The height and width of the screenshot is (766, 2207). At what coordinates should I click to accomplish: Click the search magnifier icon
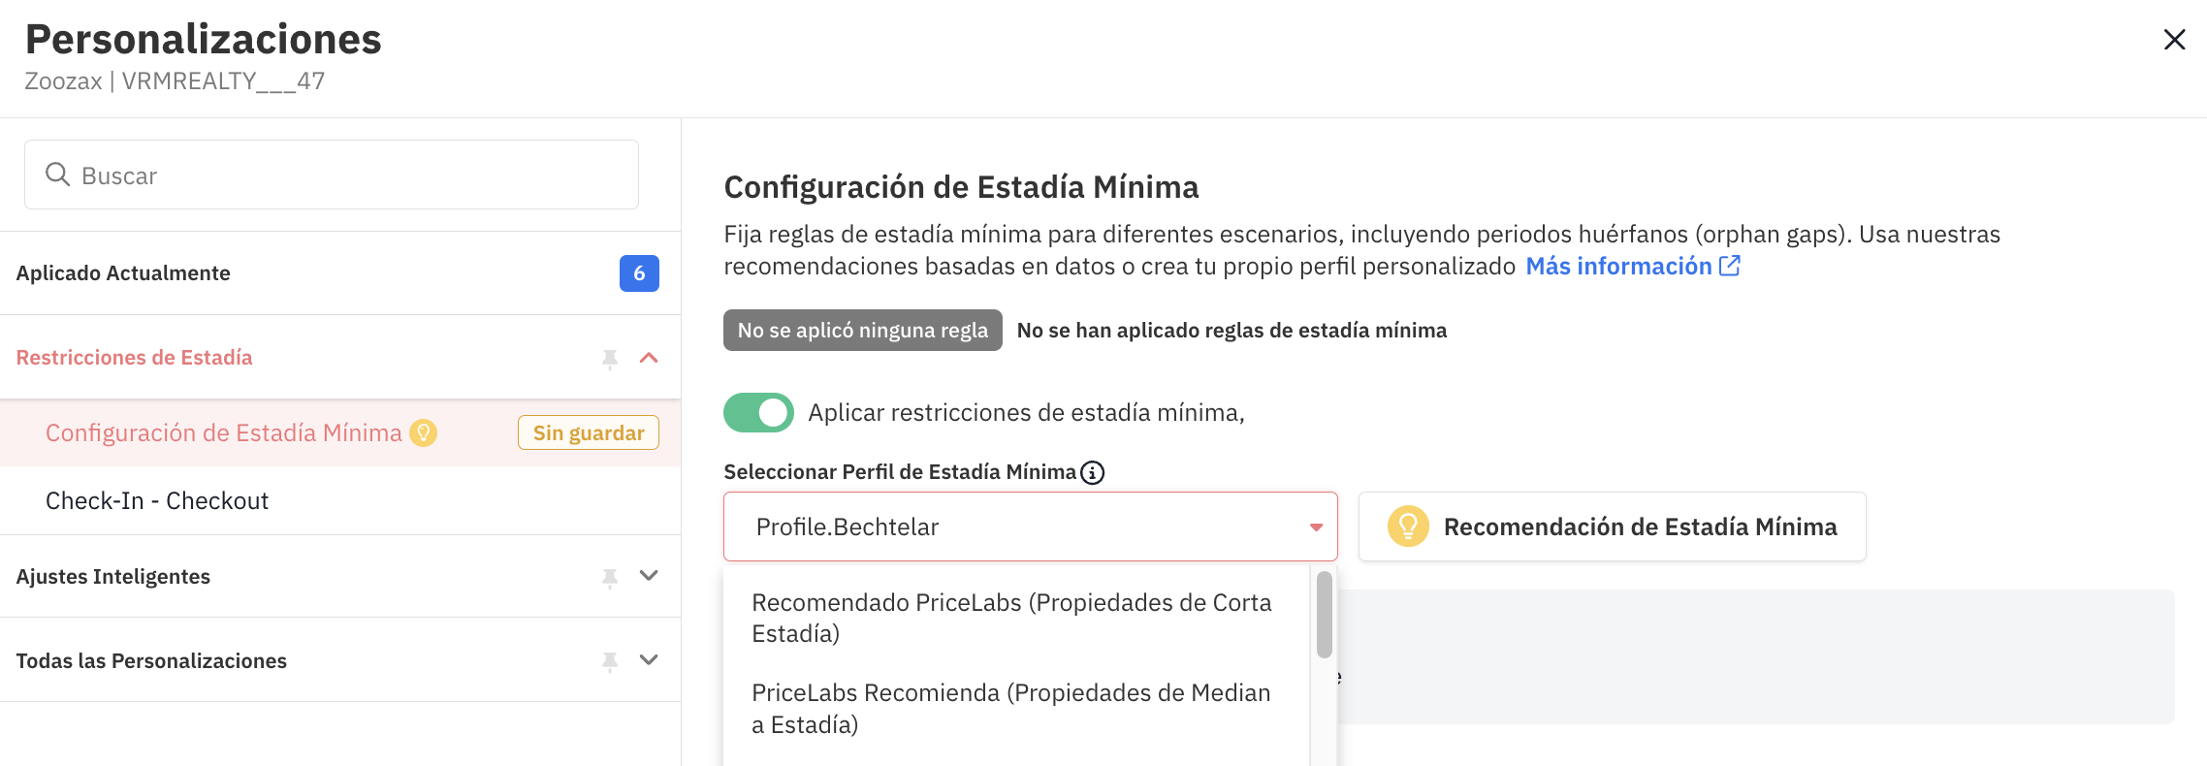click(58, 175)
